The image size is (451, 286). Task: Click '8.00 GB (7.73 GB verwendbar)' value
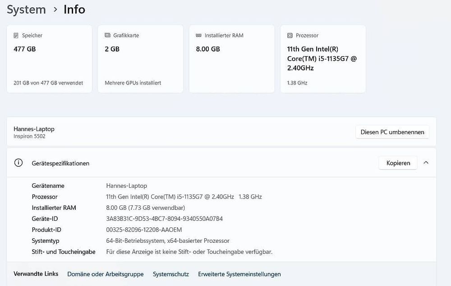pos(146,208)
